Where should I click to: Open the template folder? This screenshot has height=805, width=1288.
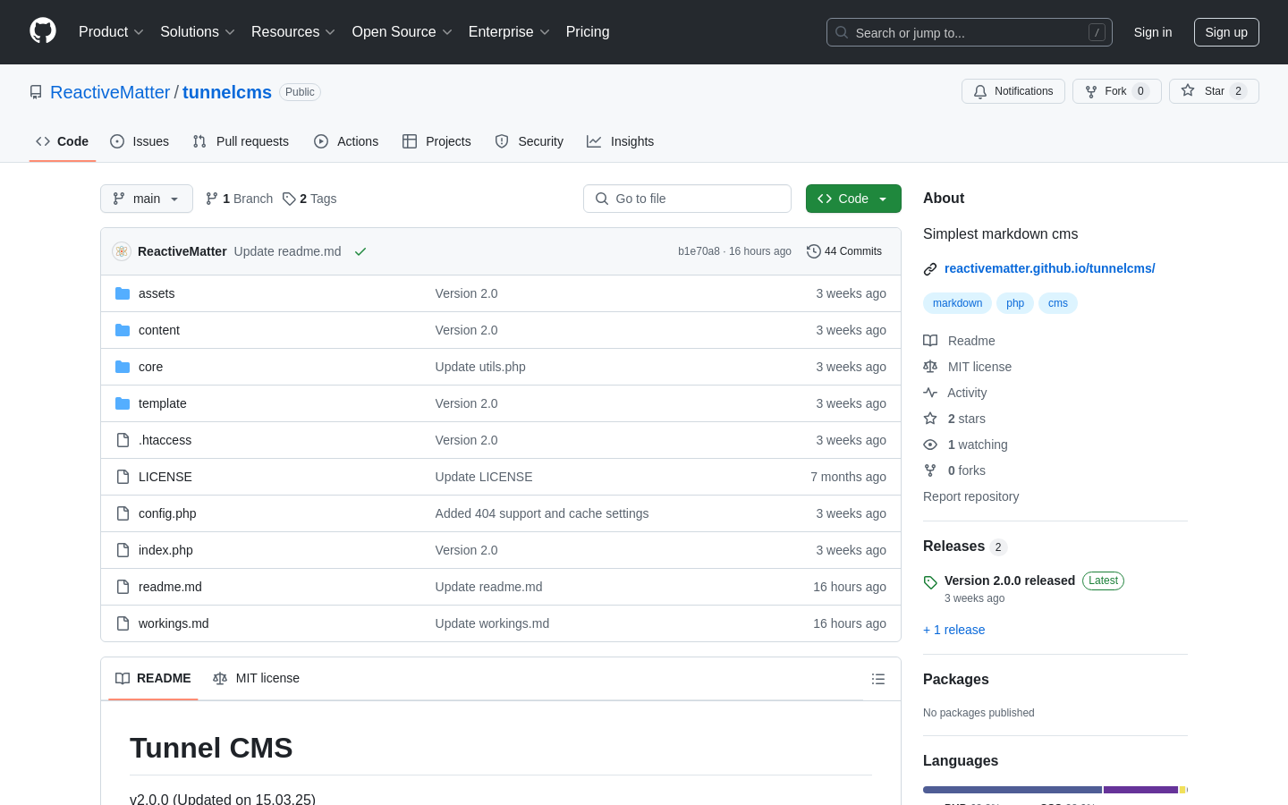click(163, 403)
